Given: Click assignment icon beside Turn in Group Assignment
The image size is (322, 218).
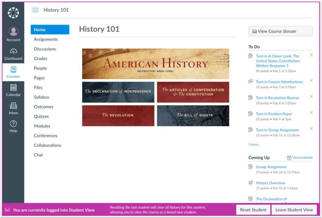Looking at the screenshot, I should click(x=250, y=130).
